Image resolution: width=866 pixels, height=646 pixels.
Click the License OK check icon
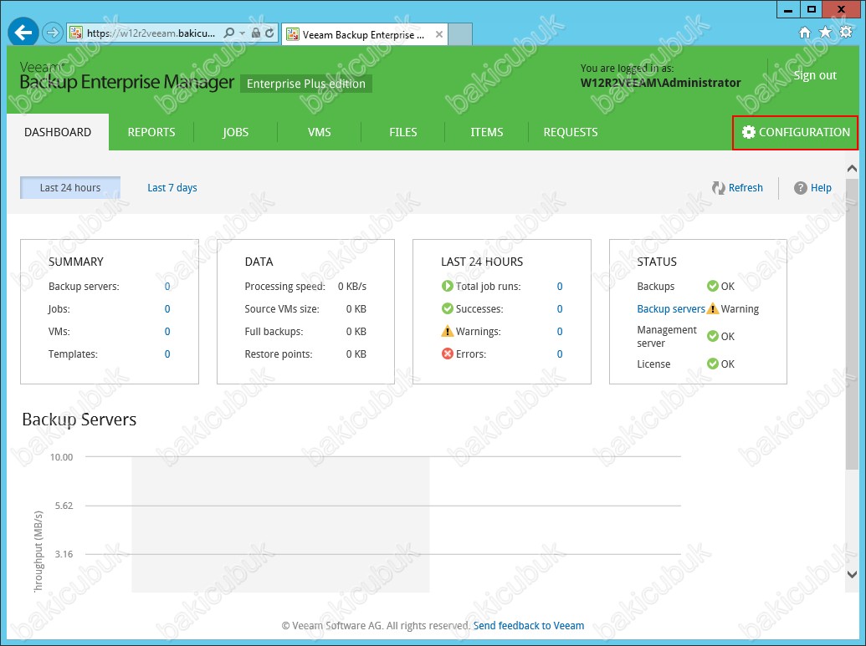(x=712, y=364)
